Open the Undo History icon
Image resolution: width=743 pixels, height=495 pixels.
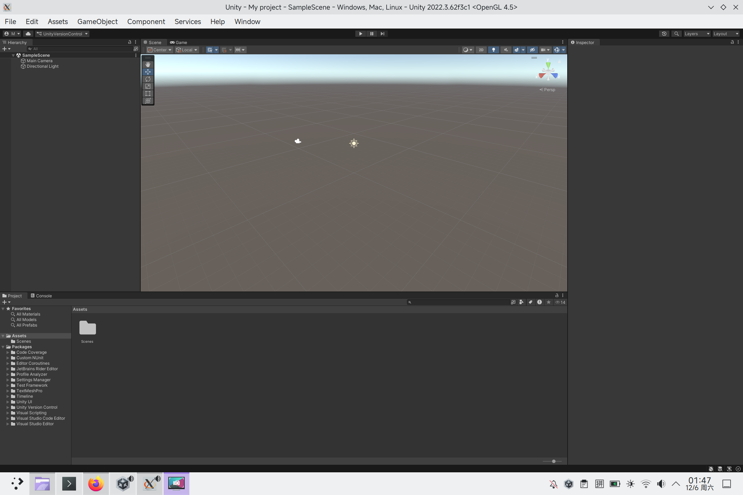tap(664, 34)
